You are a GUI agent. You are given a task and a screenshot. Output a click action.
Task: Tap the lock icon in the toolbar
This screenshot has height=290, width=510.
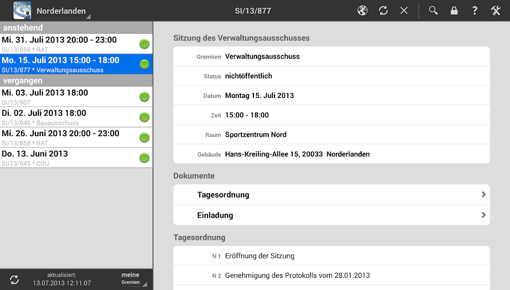click(x=454, y=11)
